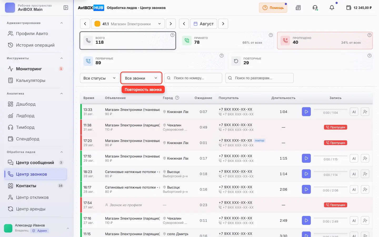Select the Пропущено 40 stat card
Viewport: 379px width, 237px height.
tap(325, 41)
